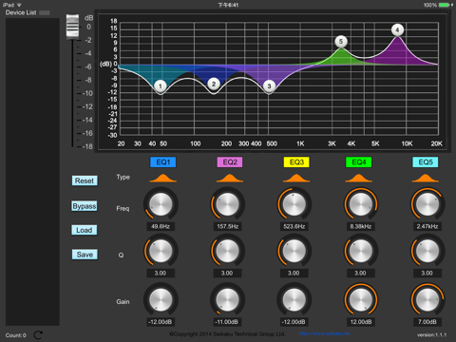Click the EQ3 Freq knob
The height and width of the screenshot is (342, 456).
coord(294,204)
